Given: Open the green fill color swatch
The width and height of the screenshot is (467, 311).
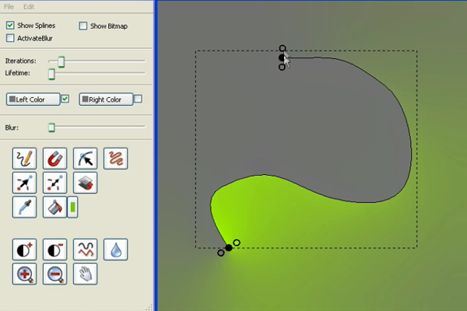Looking at the screenshot, I should click(72, 207).
